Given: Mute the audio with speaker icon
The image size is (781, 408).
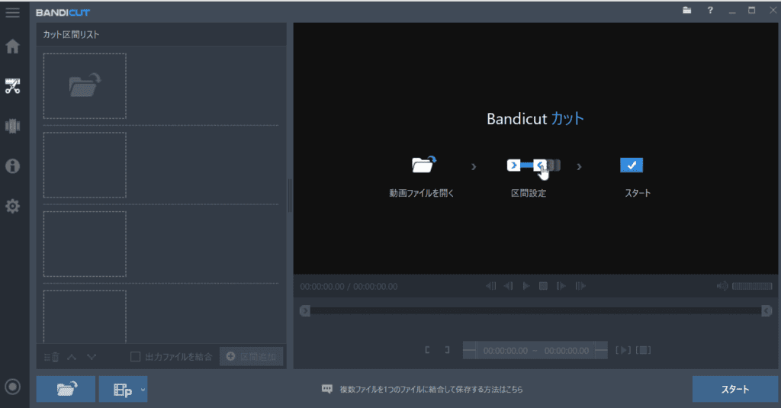Looking at the screenshot, I should point(722,286).
